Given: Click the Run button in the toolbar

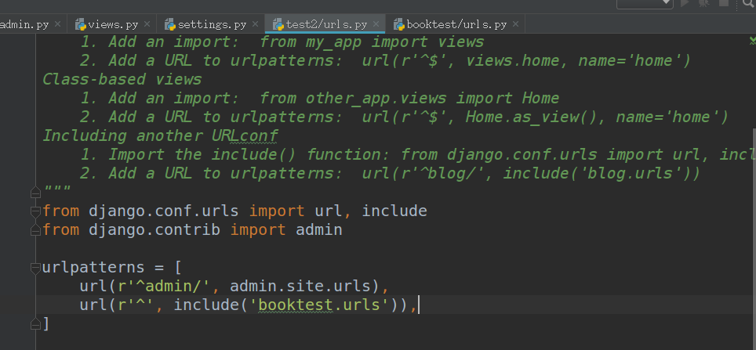Looking at the screenshot, I should point(685,3).
